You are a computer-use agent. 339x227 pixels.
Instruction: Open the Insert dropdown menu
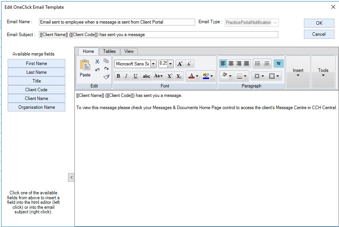[298, 72]
